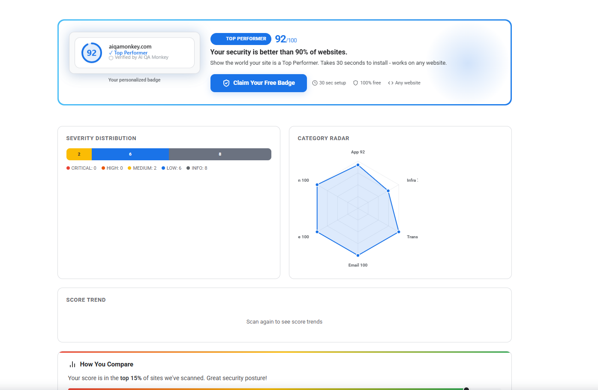The height and width of the screenshot is (390, 598).
Task: Click the bar chart icon beside How You Compare
Action: 72,364
